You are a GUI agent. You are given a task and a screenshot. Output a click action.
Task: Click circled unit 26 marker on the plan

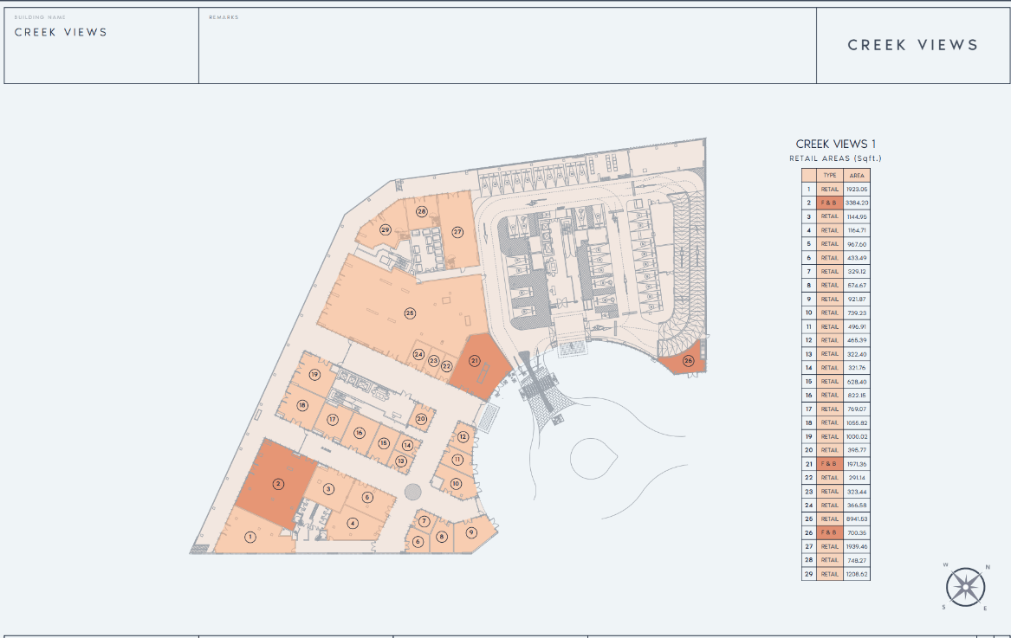(689, 361)
